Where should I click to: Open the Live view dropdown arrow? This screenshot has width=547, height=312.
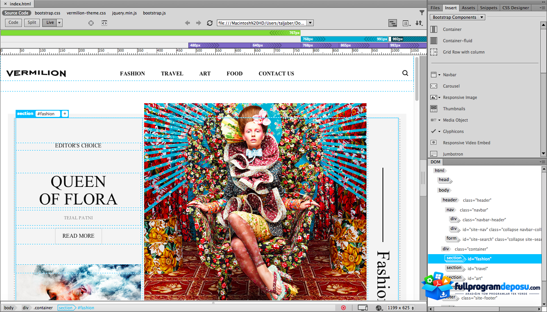[59, 23]
